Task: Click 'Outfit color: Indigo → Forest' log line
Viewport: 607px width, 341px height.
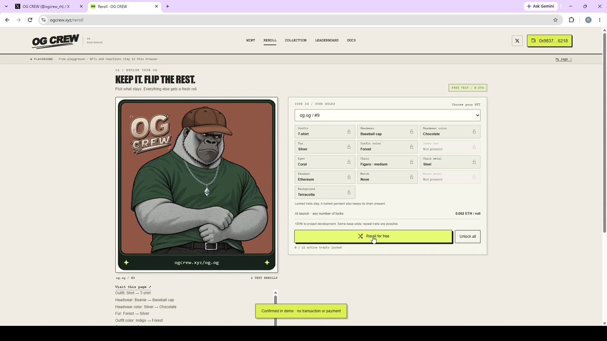Action: point(139,320)
